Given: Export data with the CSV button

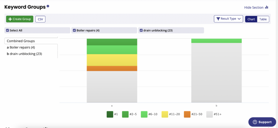Looking at the screenshot, I should click(x=40, y=19).
